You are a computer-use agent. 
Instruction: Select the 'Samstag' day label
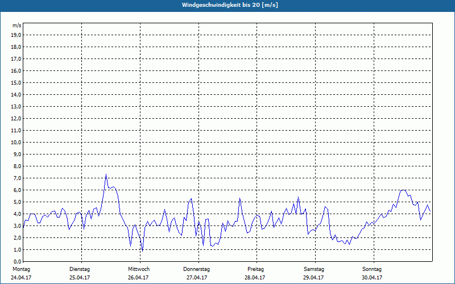pos(314,269)
